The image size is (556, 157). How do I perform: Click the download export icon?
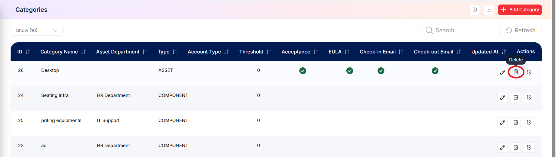pyautogui.click(x=489, y=10)
